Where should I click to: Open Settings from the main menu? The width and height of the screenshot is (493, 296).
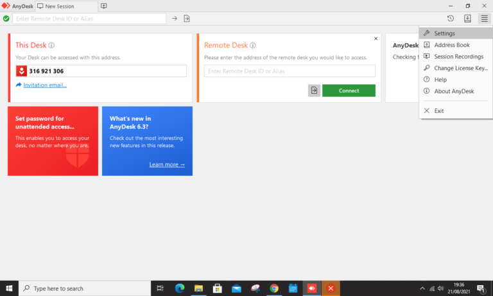pos(456,33)
